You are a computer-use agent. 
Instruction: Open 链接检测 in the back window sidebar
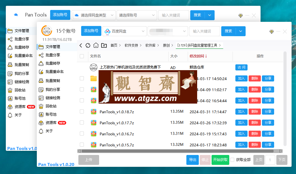(22, 82)
